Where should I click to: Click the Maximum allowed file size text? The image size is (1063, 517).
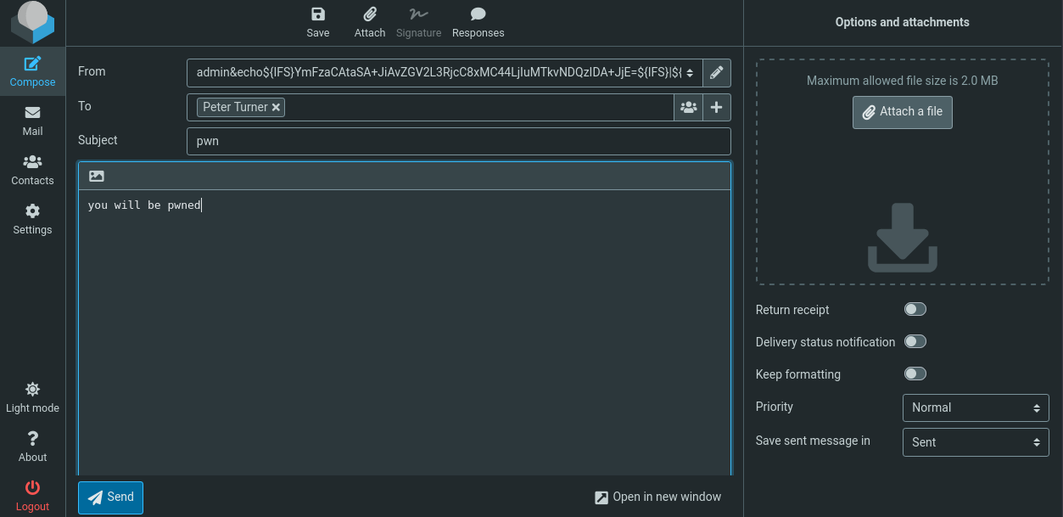(903, 81)
